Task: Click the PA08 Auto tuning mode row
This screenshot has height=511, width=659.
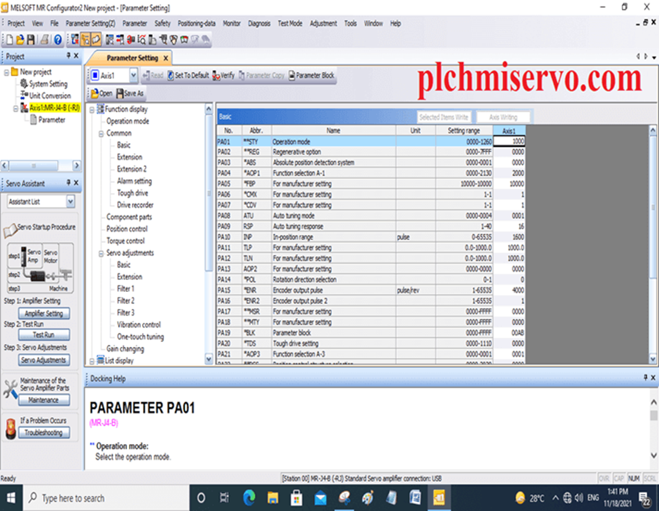Action: click(x=371, y=216)
